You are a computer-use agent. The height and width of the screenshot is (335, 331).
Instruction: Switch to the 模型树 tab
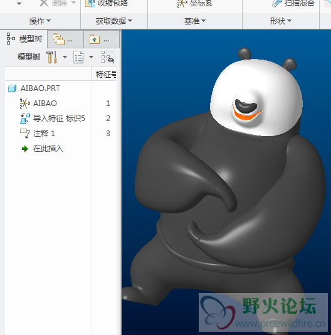tap(24, 39)
